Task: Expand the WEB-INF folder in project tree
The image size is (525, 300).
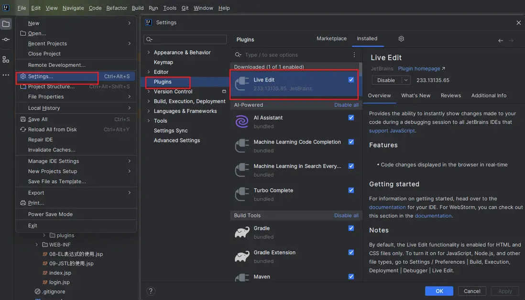Action: click(37, 245)
